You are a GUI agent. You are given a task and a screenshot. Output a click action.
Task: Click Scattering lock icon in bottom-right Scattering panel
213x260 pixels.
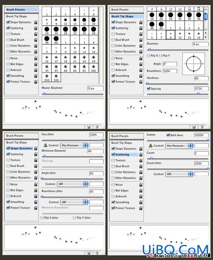point(141,155)
